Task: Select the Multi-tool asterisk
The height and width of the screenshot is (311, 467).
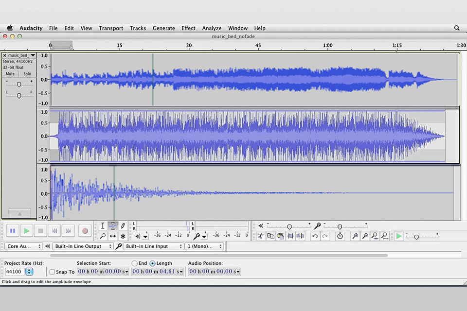Action: [x=123, y=236]
